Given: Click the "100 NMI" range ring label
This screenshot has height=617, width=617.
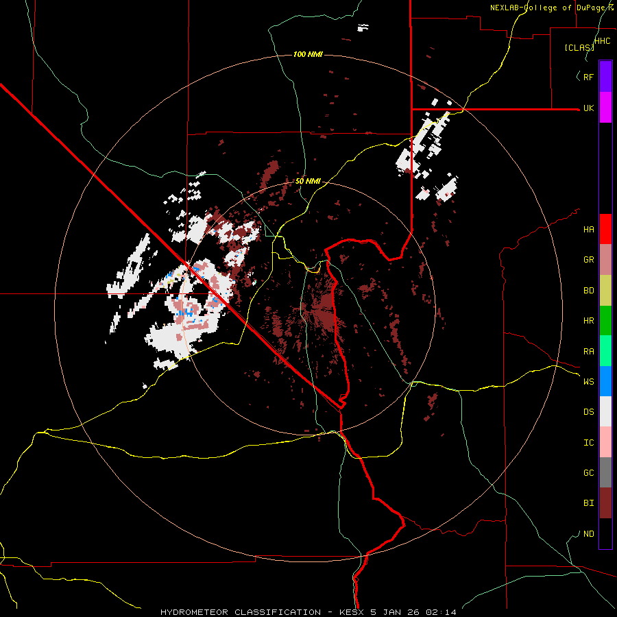Looking at the screenshot, I should [x=308, y=54].
